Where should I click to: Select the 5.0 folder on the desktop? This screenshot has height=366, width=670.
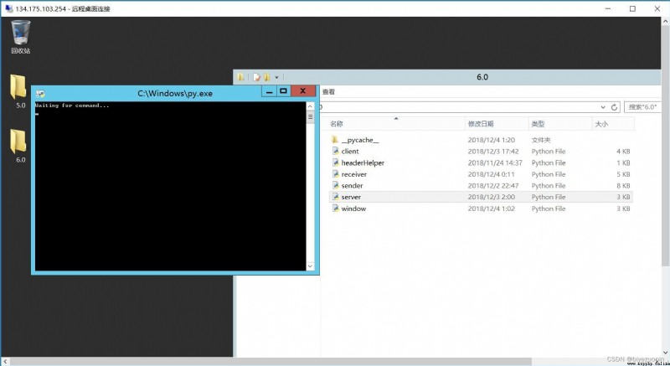[18, 91]
